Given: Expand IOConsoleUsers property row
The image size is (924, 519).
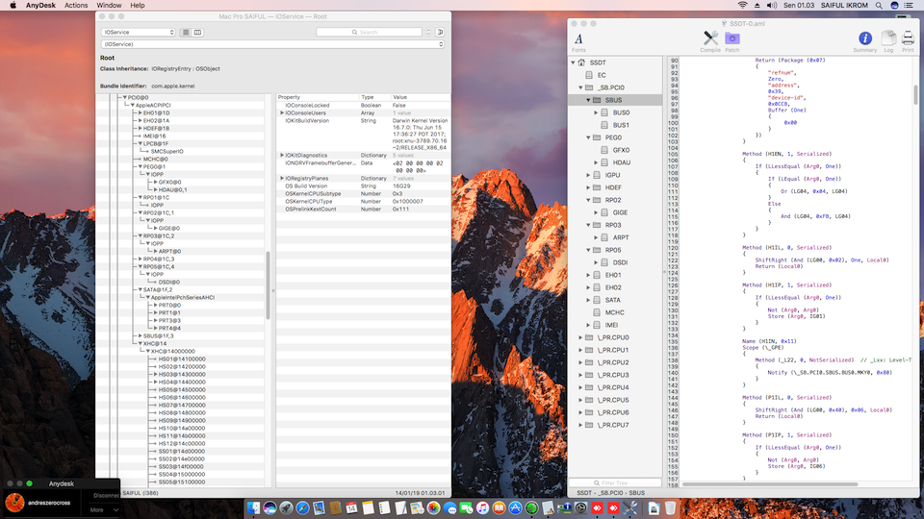Looking at the screenshot, I should pyautogui.click(x=282, y=113).
